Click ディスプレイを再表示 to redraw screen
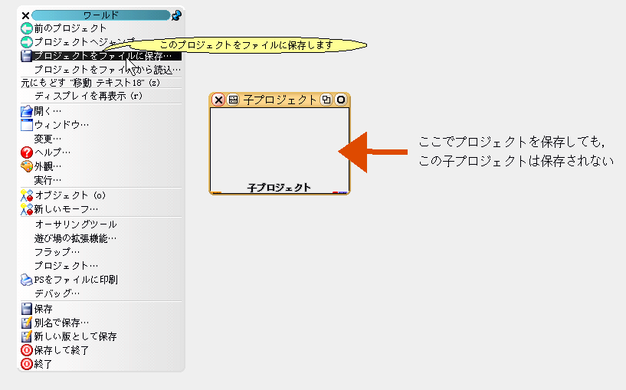626x390 pixels. tap(88, 96)
